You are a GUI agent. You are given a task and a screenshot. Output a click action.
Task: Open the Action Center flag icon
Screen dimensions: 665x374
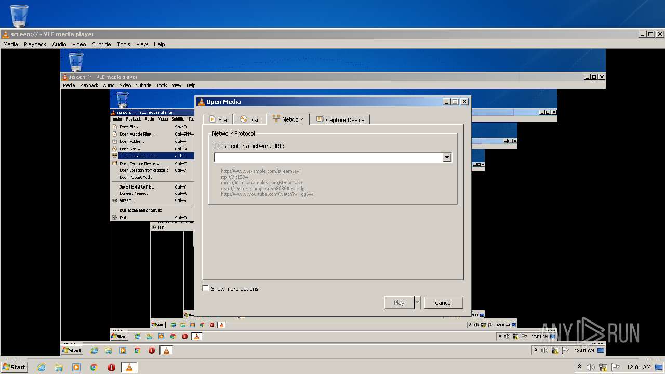pos(616,367)
